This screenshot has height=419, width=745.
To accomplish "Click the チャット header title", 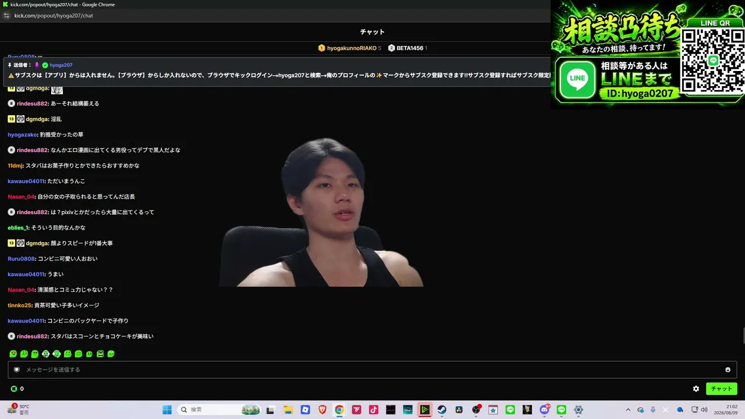I will pyautogui.click(x=372, y=32).
